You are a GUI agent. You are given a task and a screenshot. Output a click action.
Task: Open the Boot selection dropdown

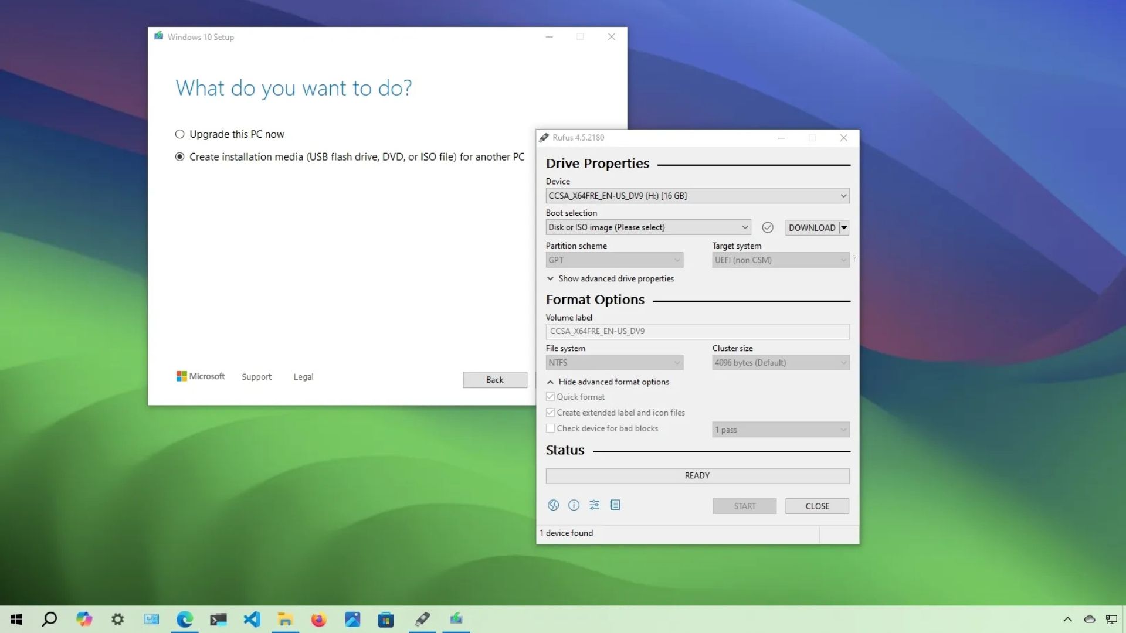[x=648, y=227]
